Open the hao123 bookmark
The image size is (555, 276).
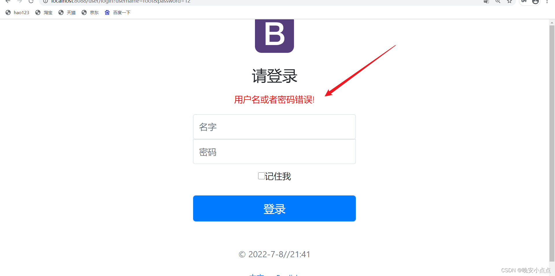[x=18, y=12]
